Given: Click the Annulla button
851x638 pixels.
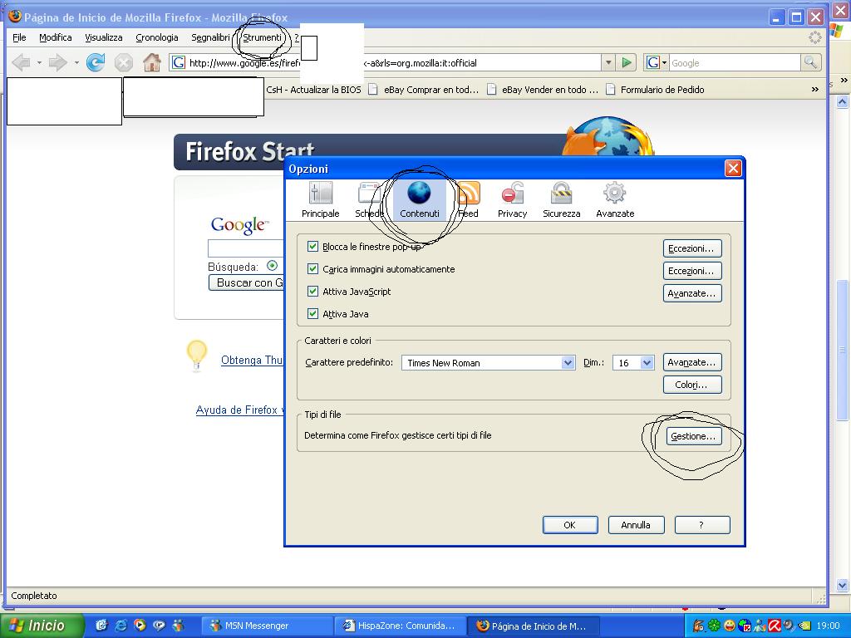Looking at the screenshot, I should [636, 525].
